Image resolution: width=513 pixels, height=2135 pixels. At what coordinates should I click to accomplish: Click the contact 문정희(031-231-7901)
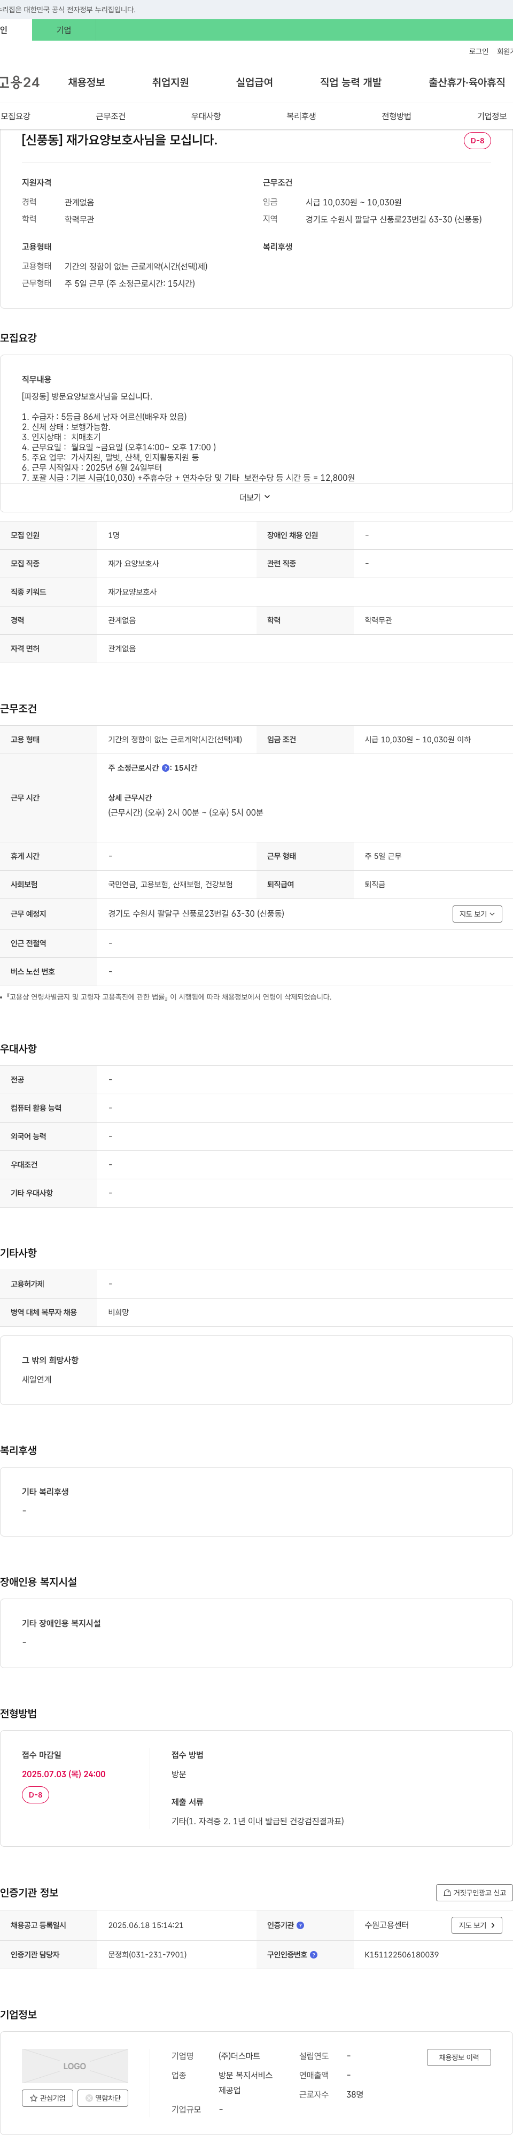pyautogui.click(x=147, y=1954)
